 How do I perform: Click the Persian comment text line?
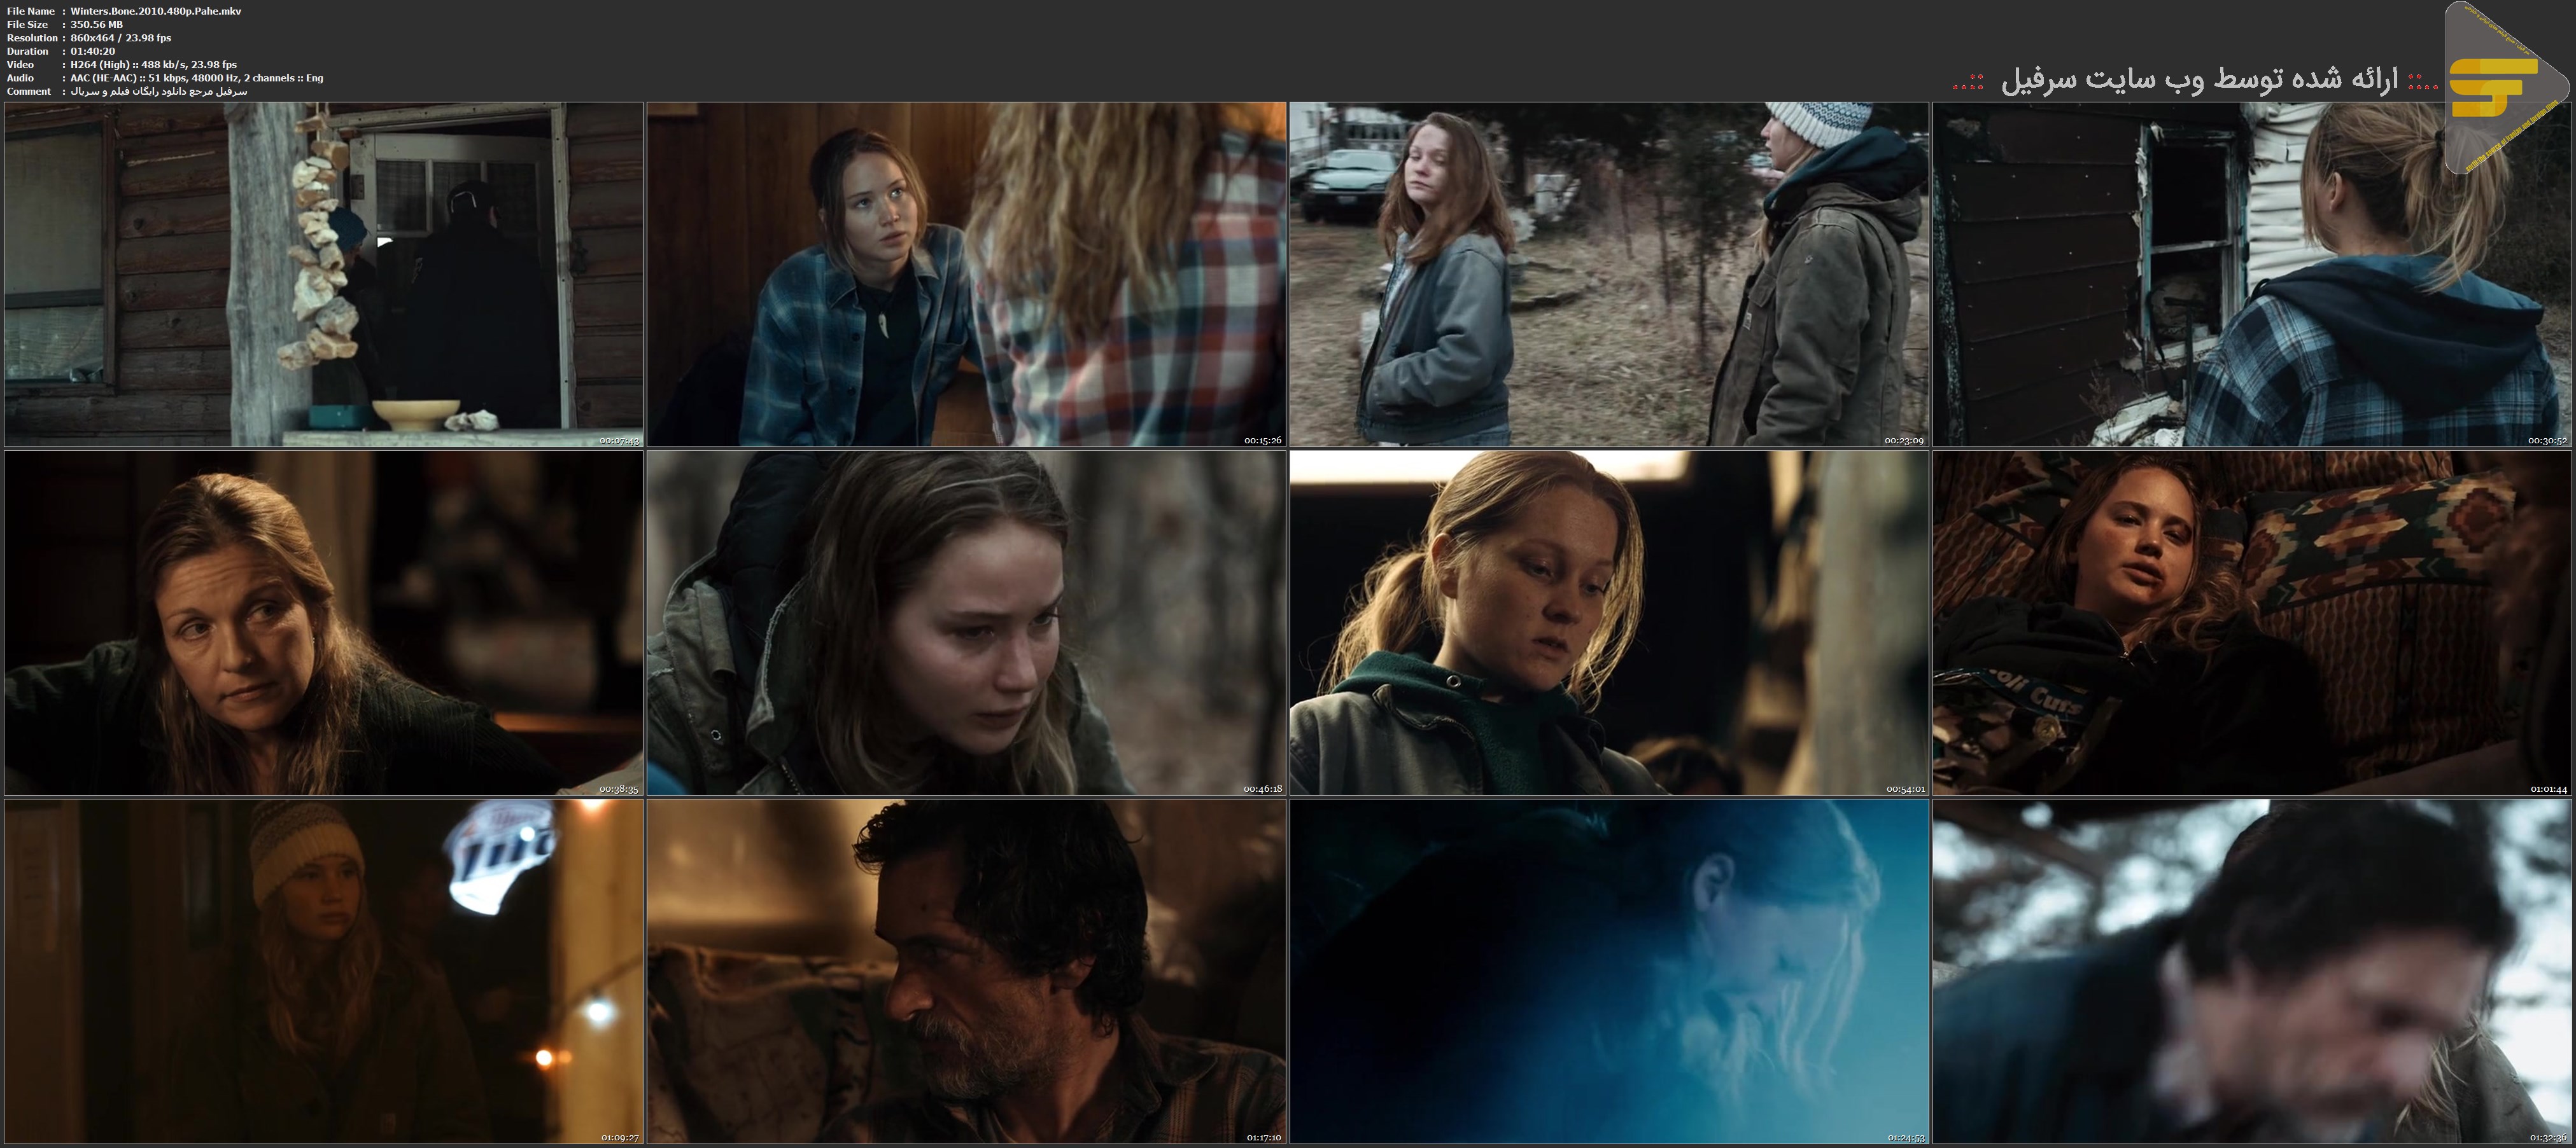[x=158, y=91]
